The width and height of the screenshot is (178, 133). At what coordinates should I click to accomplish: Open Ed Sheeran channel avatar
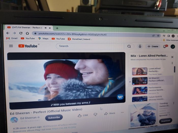click(x=14, y=120)
